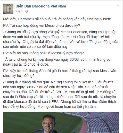Image resolution: width=123 pixels, height=133 pixels.
Task: Open the '2 giờ' post timestamp
Action: (19, 11)
